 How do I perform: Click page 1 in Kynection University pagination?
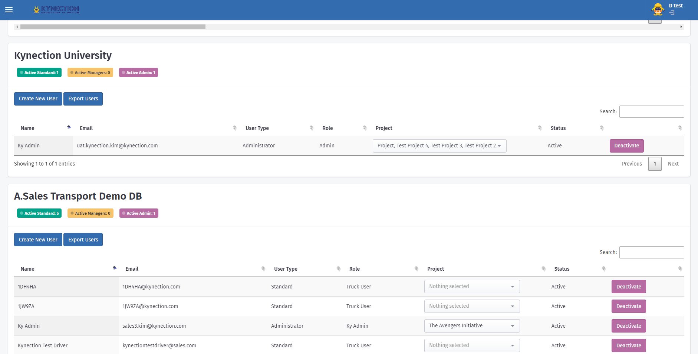click(x=655, y=164)
